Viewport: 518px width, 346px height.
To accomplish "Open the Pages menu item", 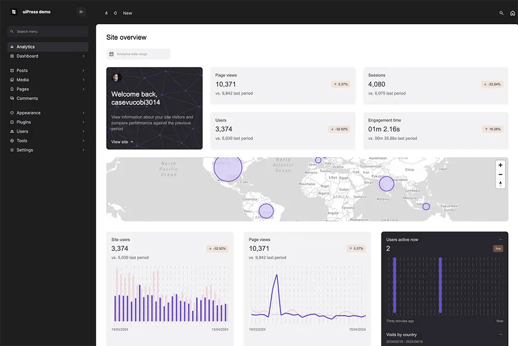I will coord(22,89).
